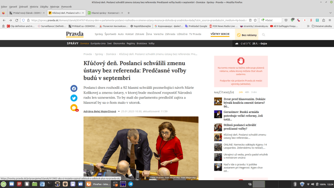Open Ukrajinci už vedia helicopter article
Screen dimensions: 334x188
[x=246, y=156]
